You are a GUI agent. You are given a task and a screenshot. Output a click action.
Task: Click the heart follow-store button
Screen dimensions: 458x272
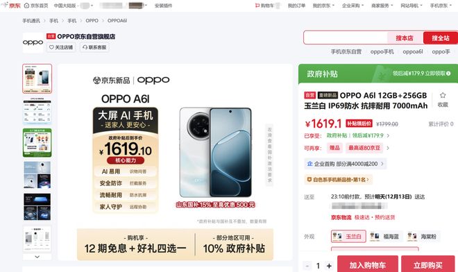click(x=61, y=47)
